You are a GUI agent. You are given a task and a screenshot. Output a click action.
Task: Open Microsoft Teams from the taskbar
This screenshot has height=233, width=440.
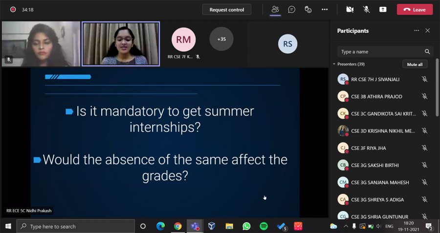195,226
